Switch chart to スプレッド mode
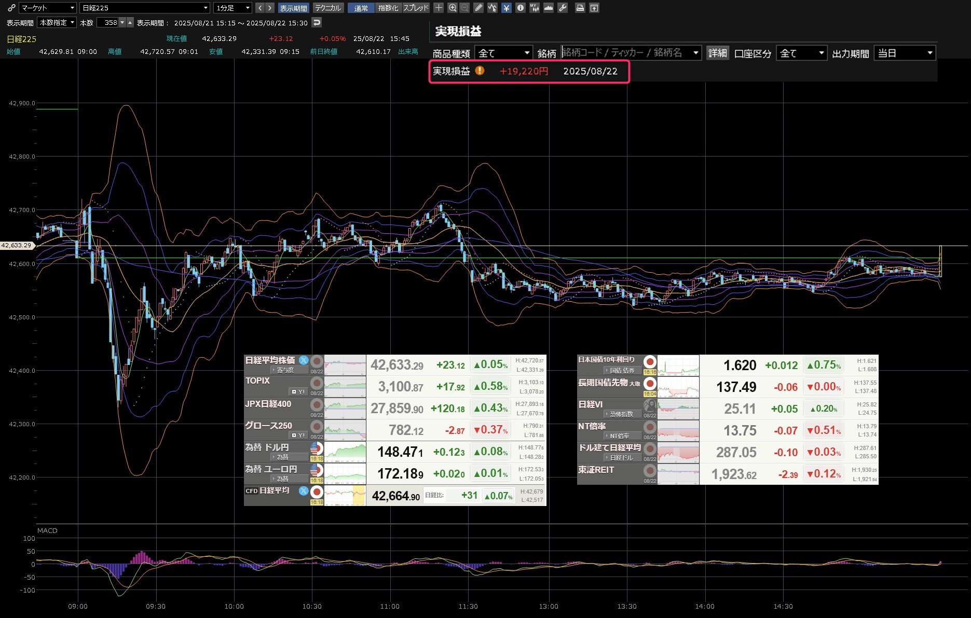971x618 pixels. coord(416,8)
